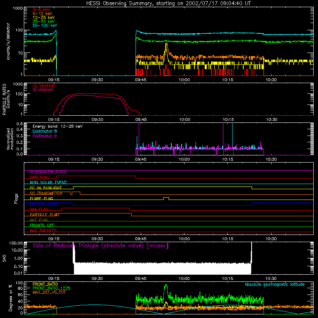
Task: Click 10:15 tick under the particle rates plot
Action: click(x=228, y=120)
